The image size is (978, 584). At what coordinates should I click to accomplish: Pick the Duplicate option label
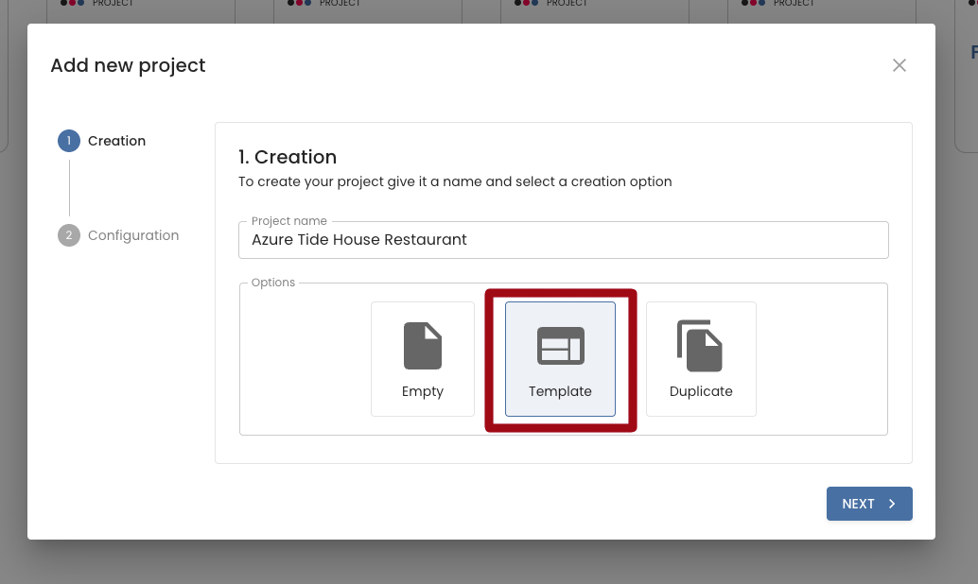[700, 391]
